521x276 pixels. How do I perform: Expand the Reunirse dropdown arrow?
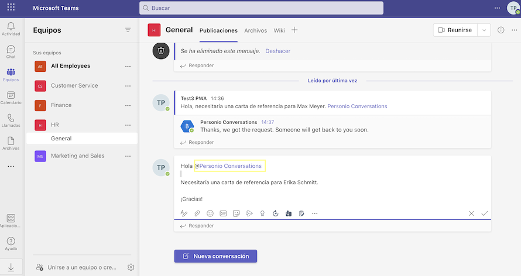(x=484, y=30)
